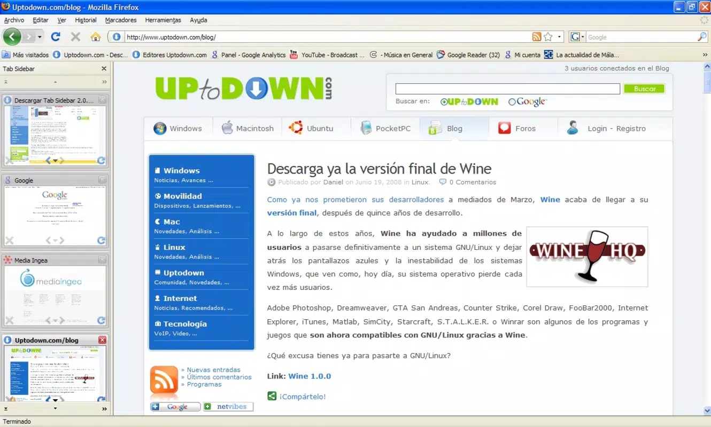This screenshot has height=427, width=711.
Task: Open the bookmark star dropdown arrow
Action: pos(559,37)
